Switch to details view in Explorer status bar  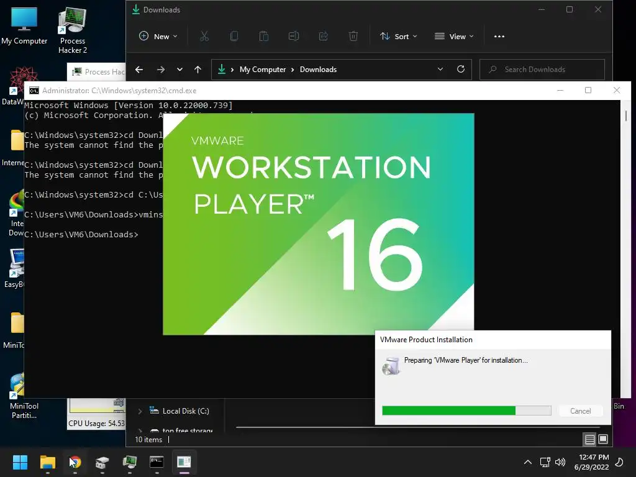pos(590,439)
